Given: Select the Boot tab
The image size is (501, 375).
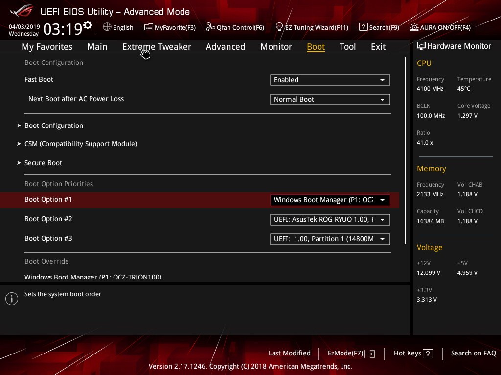Looking at the screenshot, I should click(x=316, y=47).
